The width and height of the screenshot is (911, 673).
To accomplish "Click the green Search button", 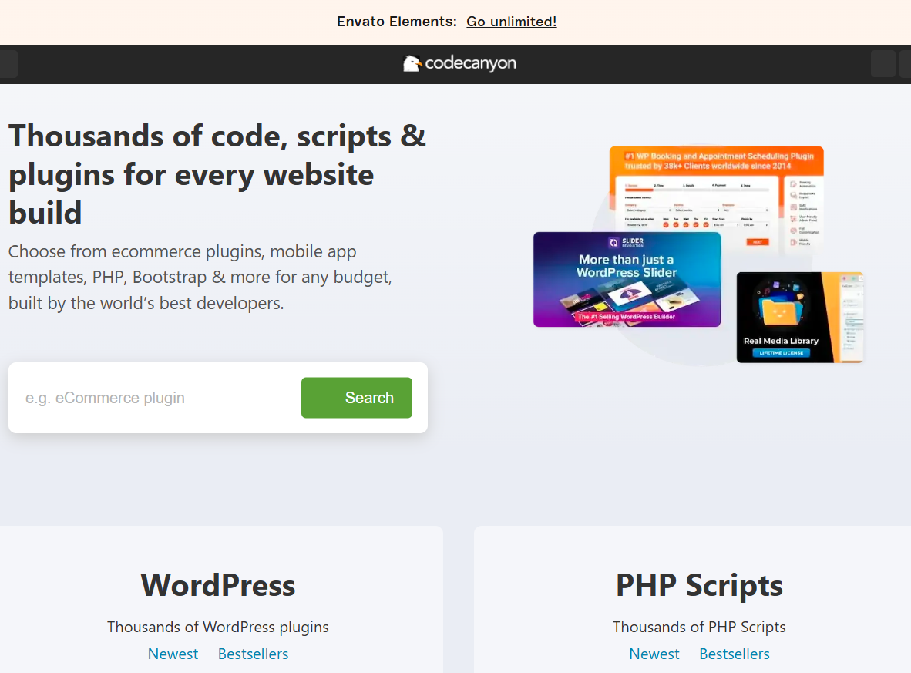I will coord(357,398).
